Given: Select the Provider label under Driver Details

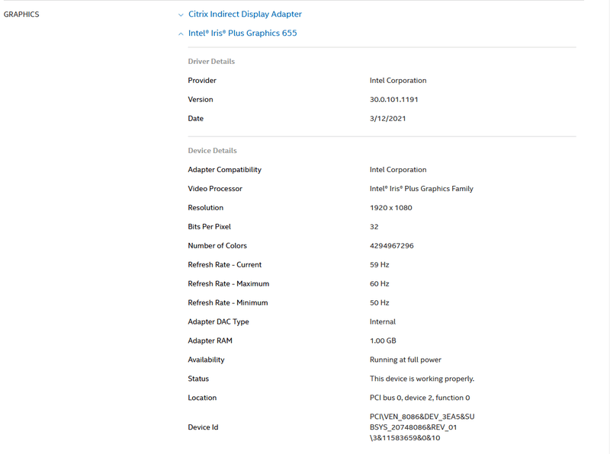Looking at the screenshot, I should tap(202, 81).
